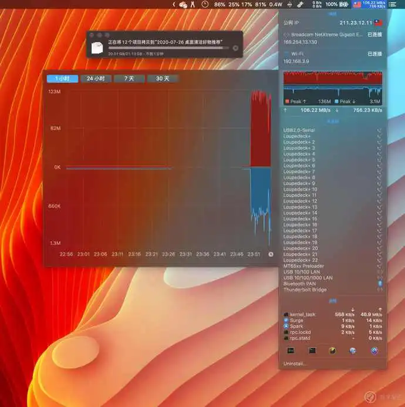Switch graph to 7 天 tab

pyautogui.click(x=129, y=78)
